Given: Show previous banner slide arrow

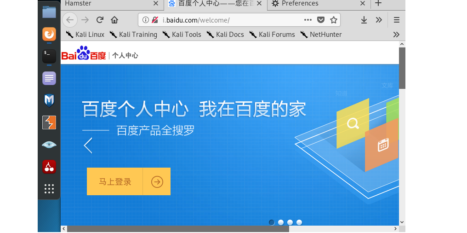Looking at the screenshot, I should tap(88, 146).
